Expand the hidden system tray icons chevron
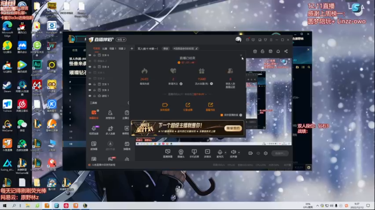 317,206
